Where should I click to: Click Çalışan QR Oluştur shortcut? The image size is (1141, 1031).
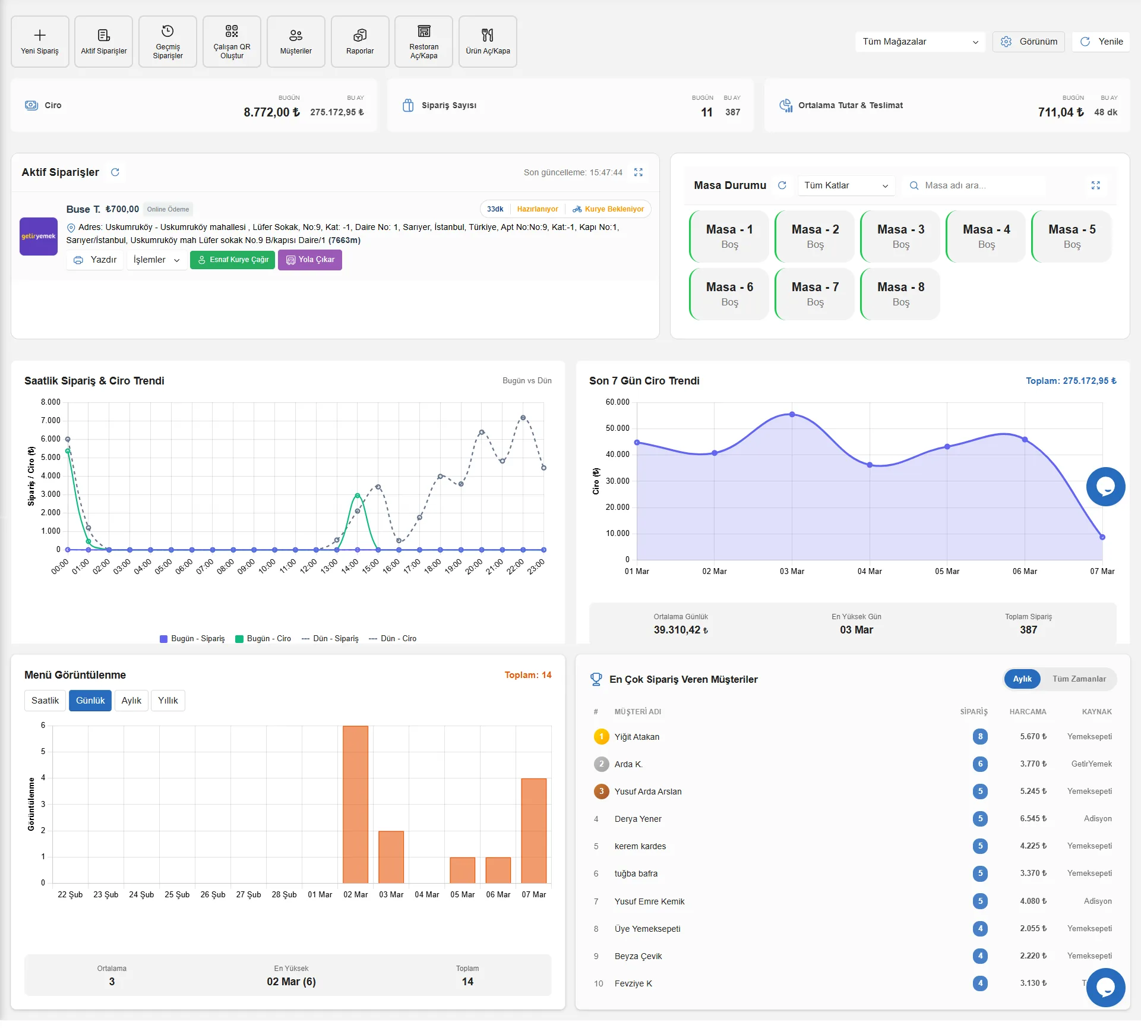coord(232,42)
